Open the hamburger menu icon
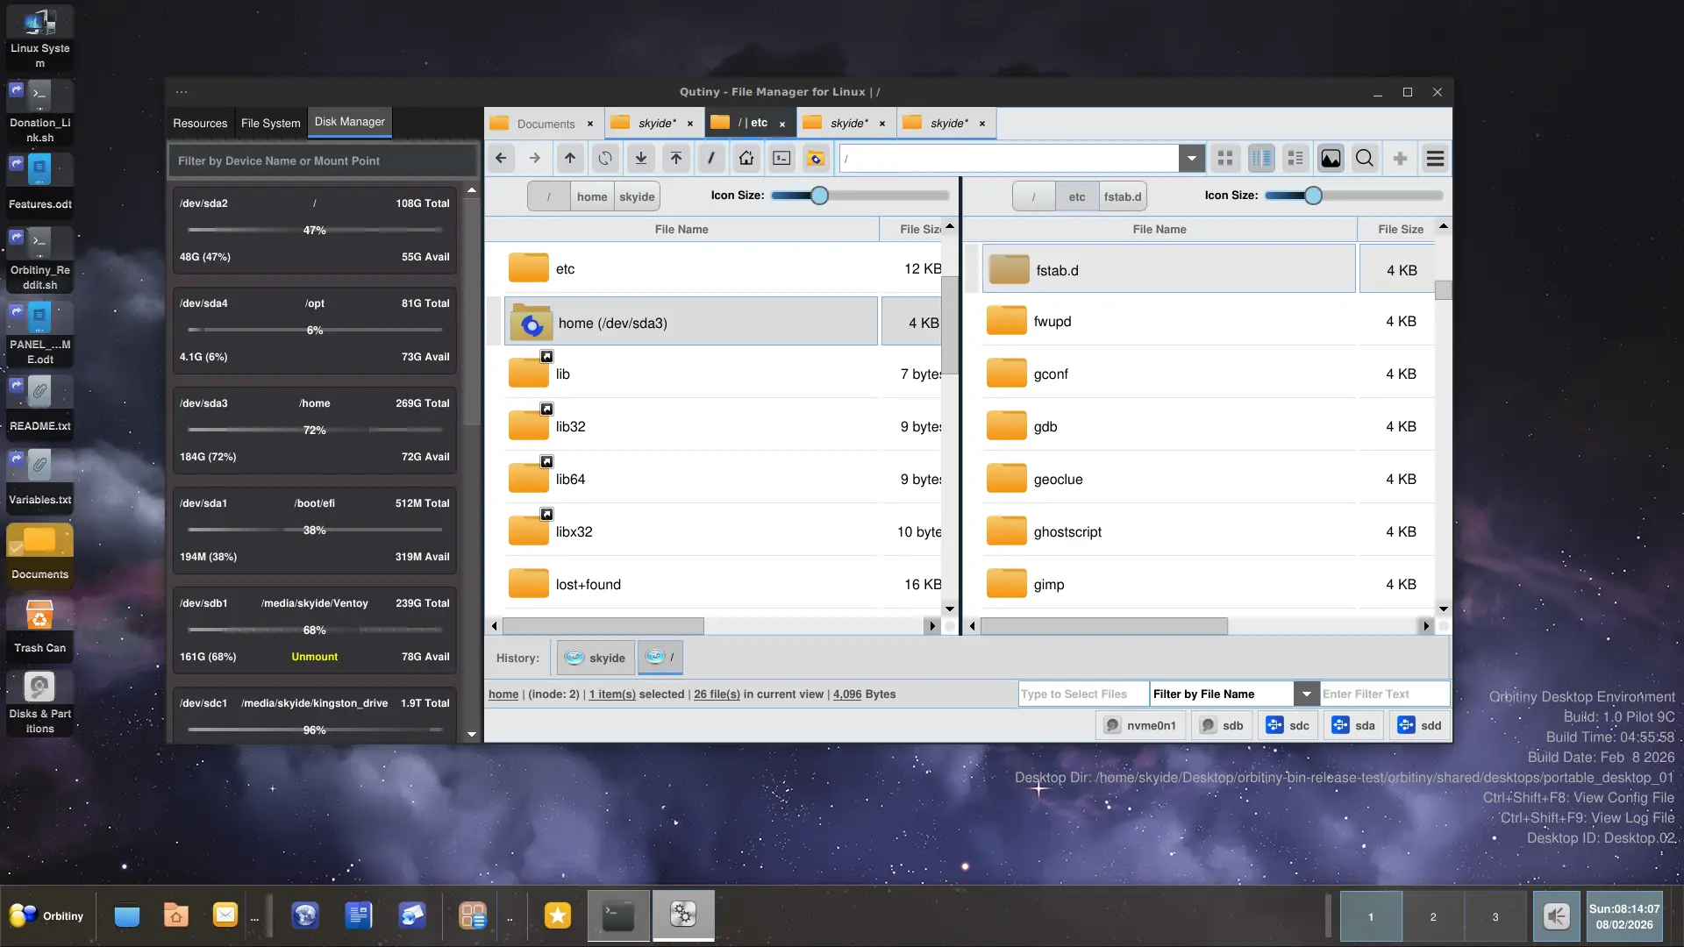The width and height of the screenshot is (1684, 947). [1435, 159]
